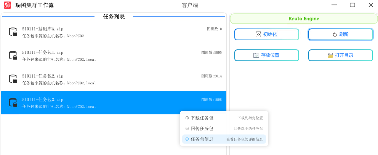The image size is (378, 155).
Task: Select the 510111-基础库A.zip list row
Action: coord(114,32)
